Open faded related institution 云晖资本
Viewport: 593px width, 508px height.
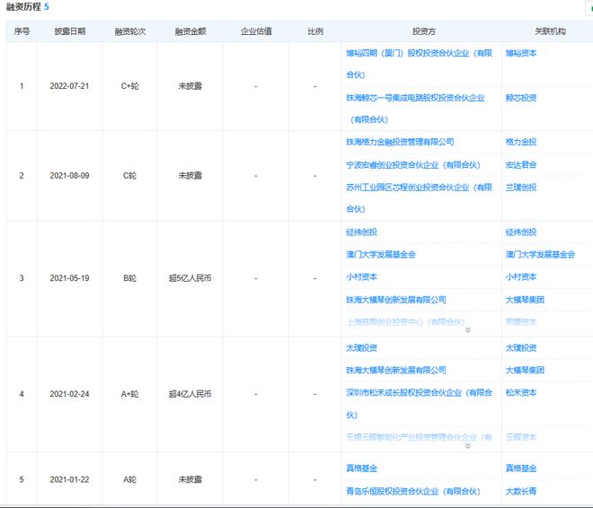[x=521, y=437]
